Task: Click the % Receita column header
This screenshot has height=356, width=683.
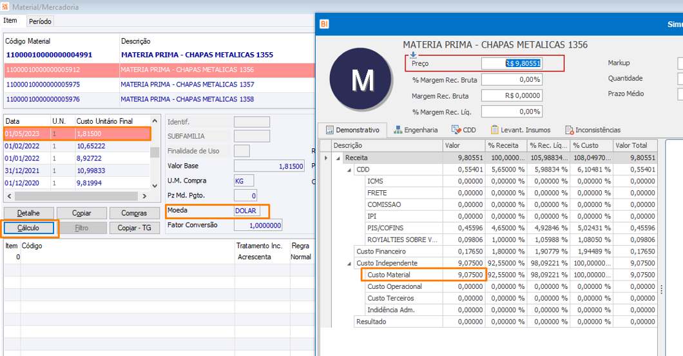Action: click(x=506, y=146)
